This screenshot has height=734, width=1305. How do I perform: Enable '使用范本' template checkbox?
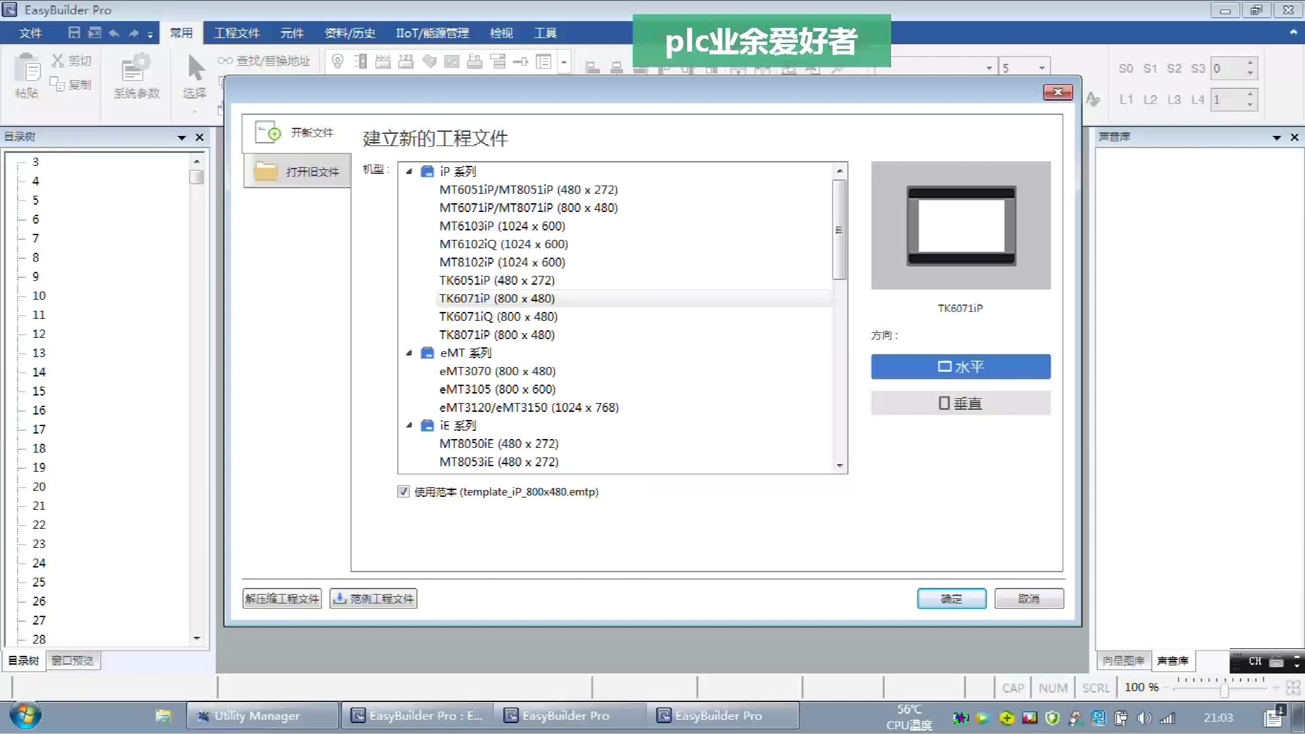click(x=403, y=491)
